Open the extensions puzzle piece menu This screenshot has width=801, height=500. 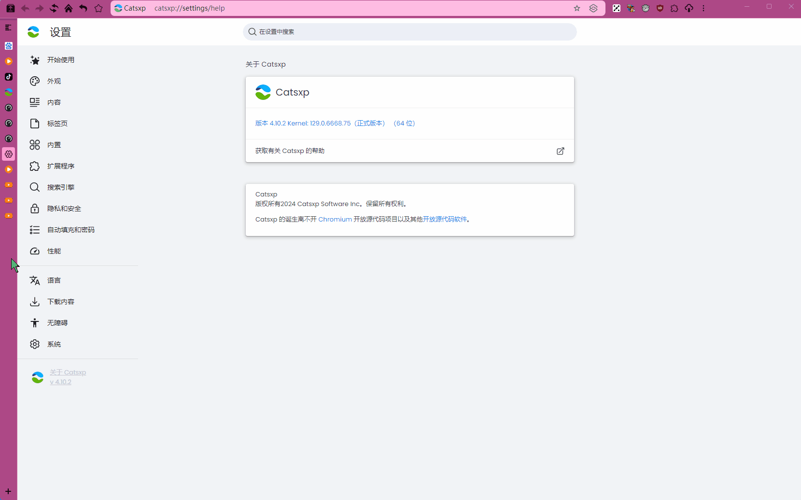[x=675, y=8]
